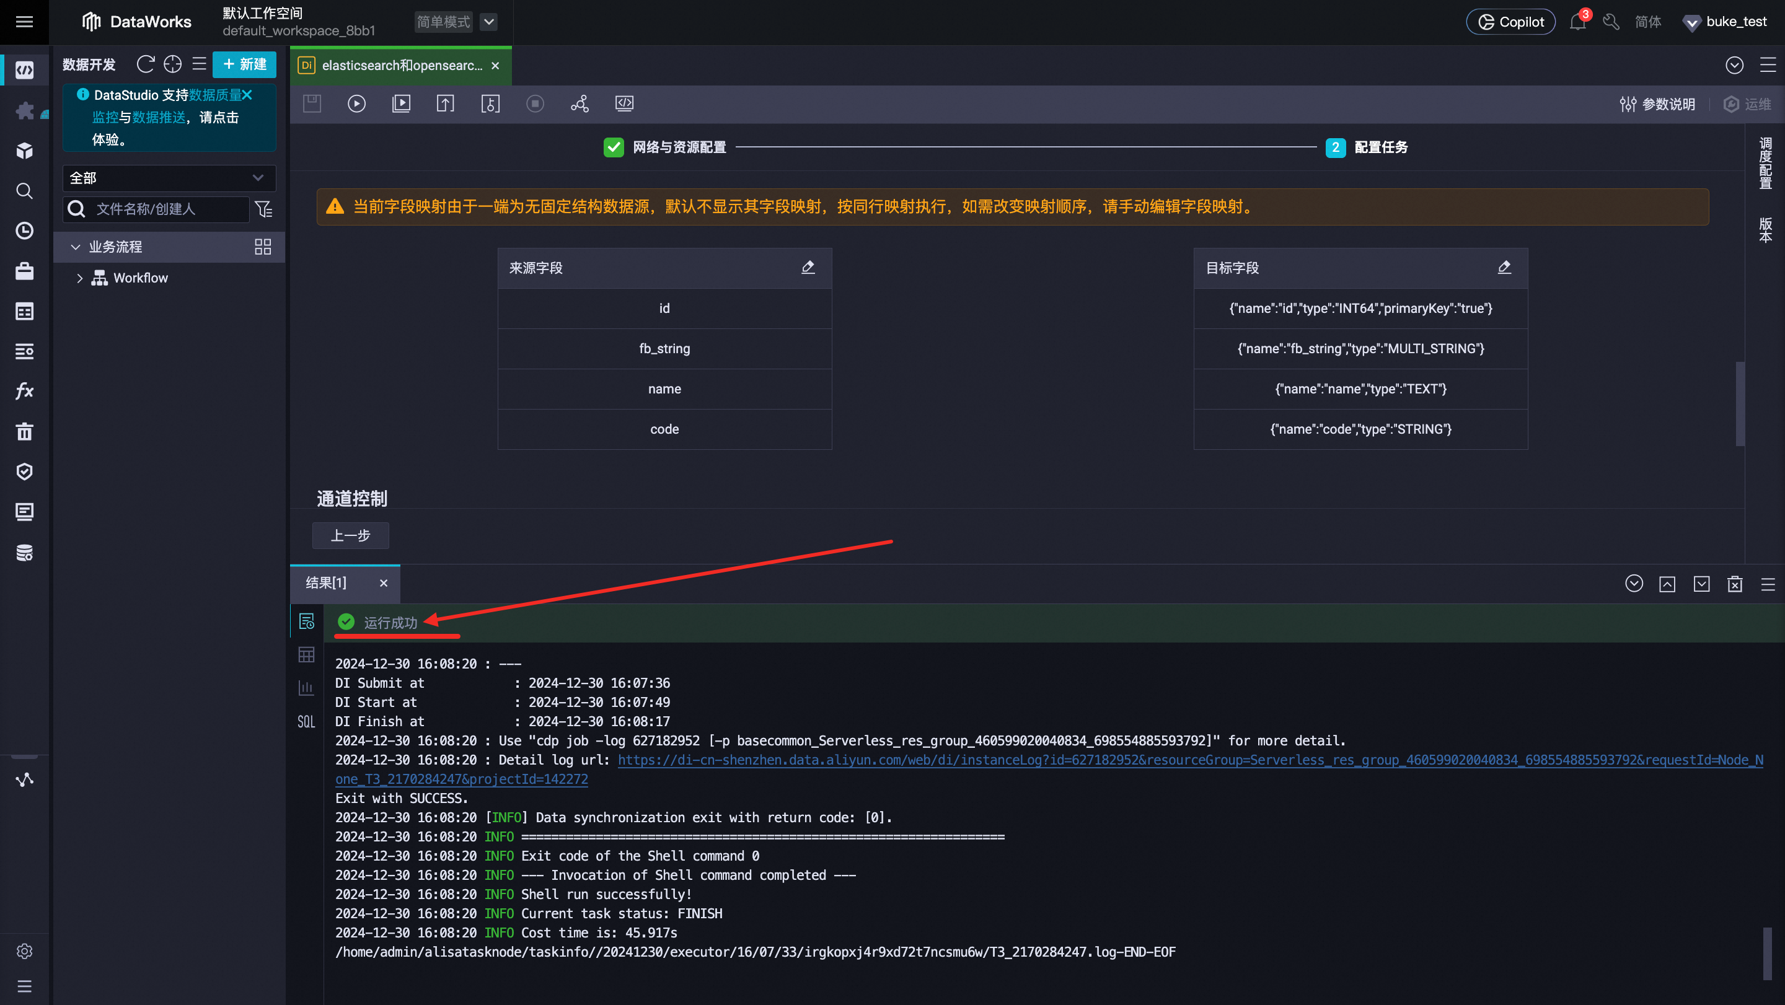Open the search icon in left sidebar

(24, 191)
